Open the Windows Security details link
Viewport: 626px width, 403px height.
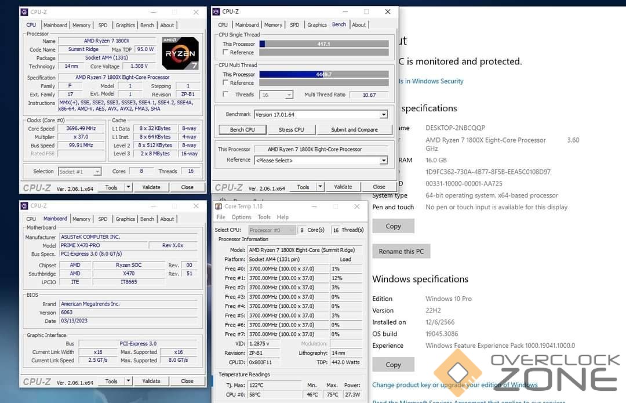pos(431,81)
